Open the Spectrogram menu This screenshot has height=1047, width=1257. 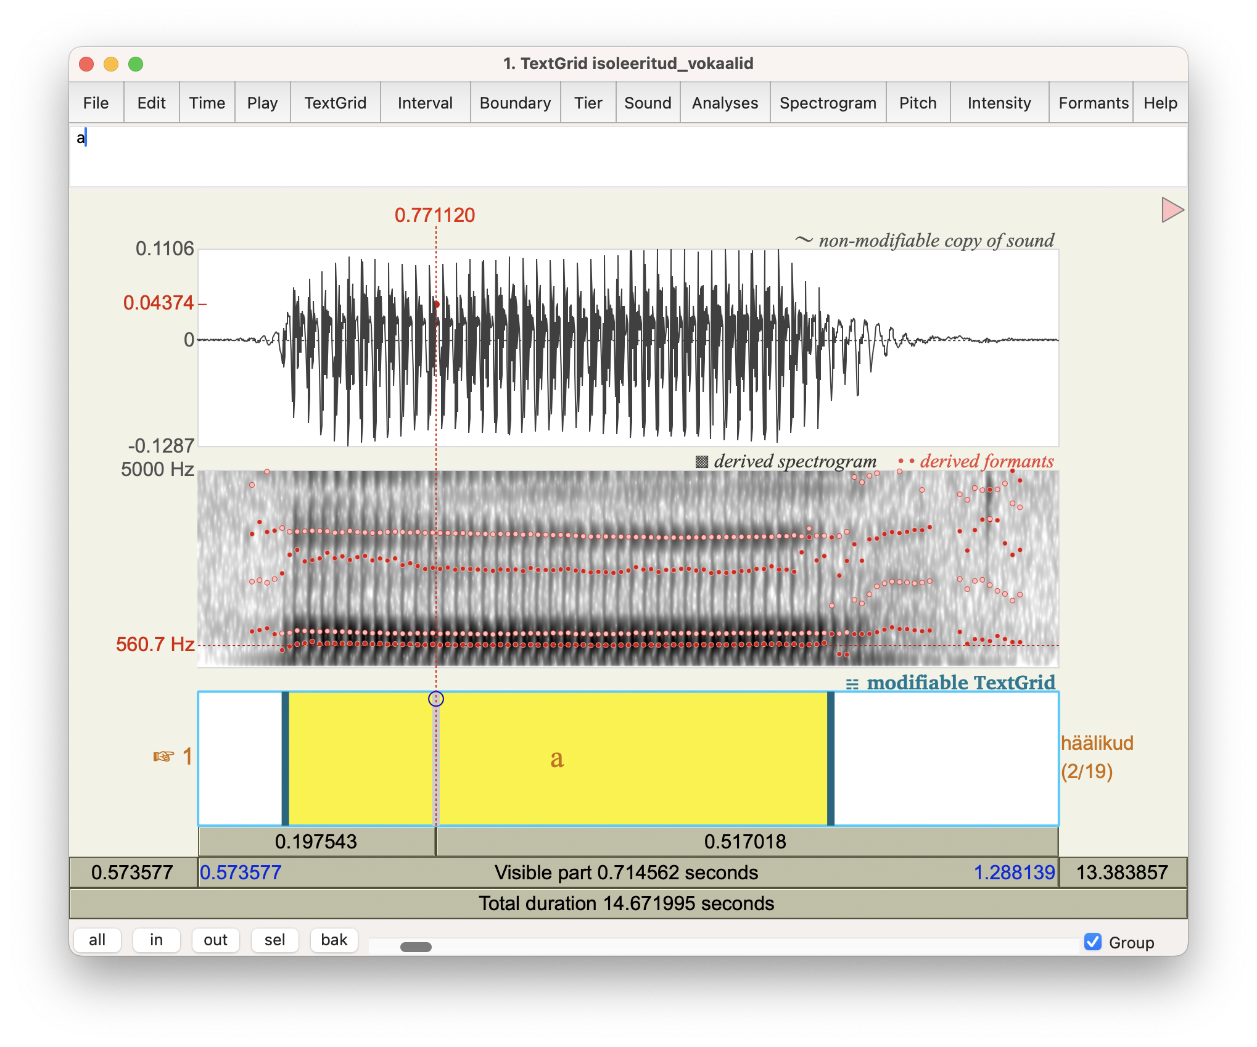click(828, 103)
